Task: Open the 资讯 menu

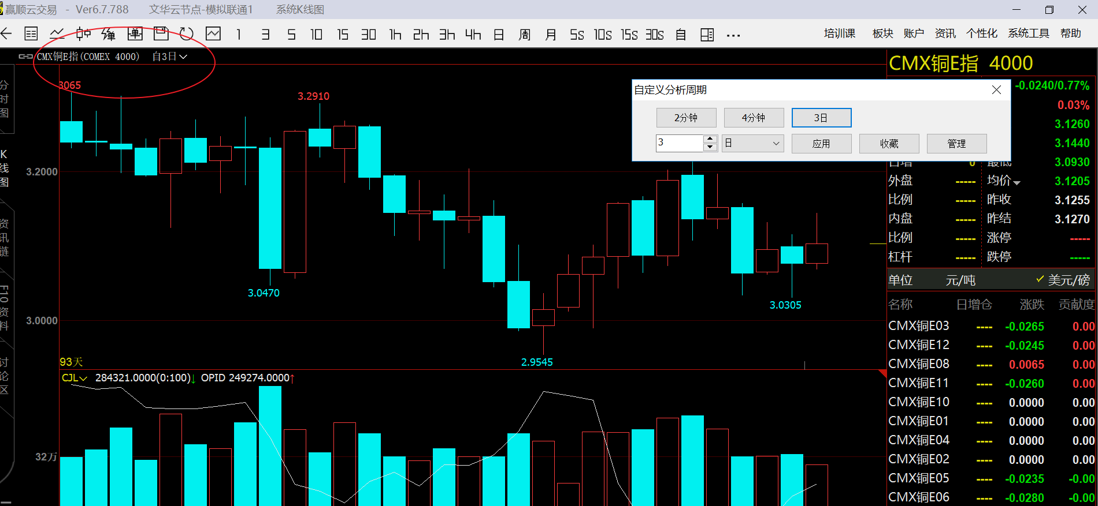Action: tap(945, 33)
